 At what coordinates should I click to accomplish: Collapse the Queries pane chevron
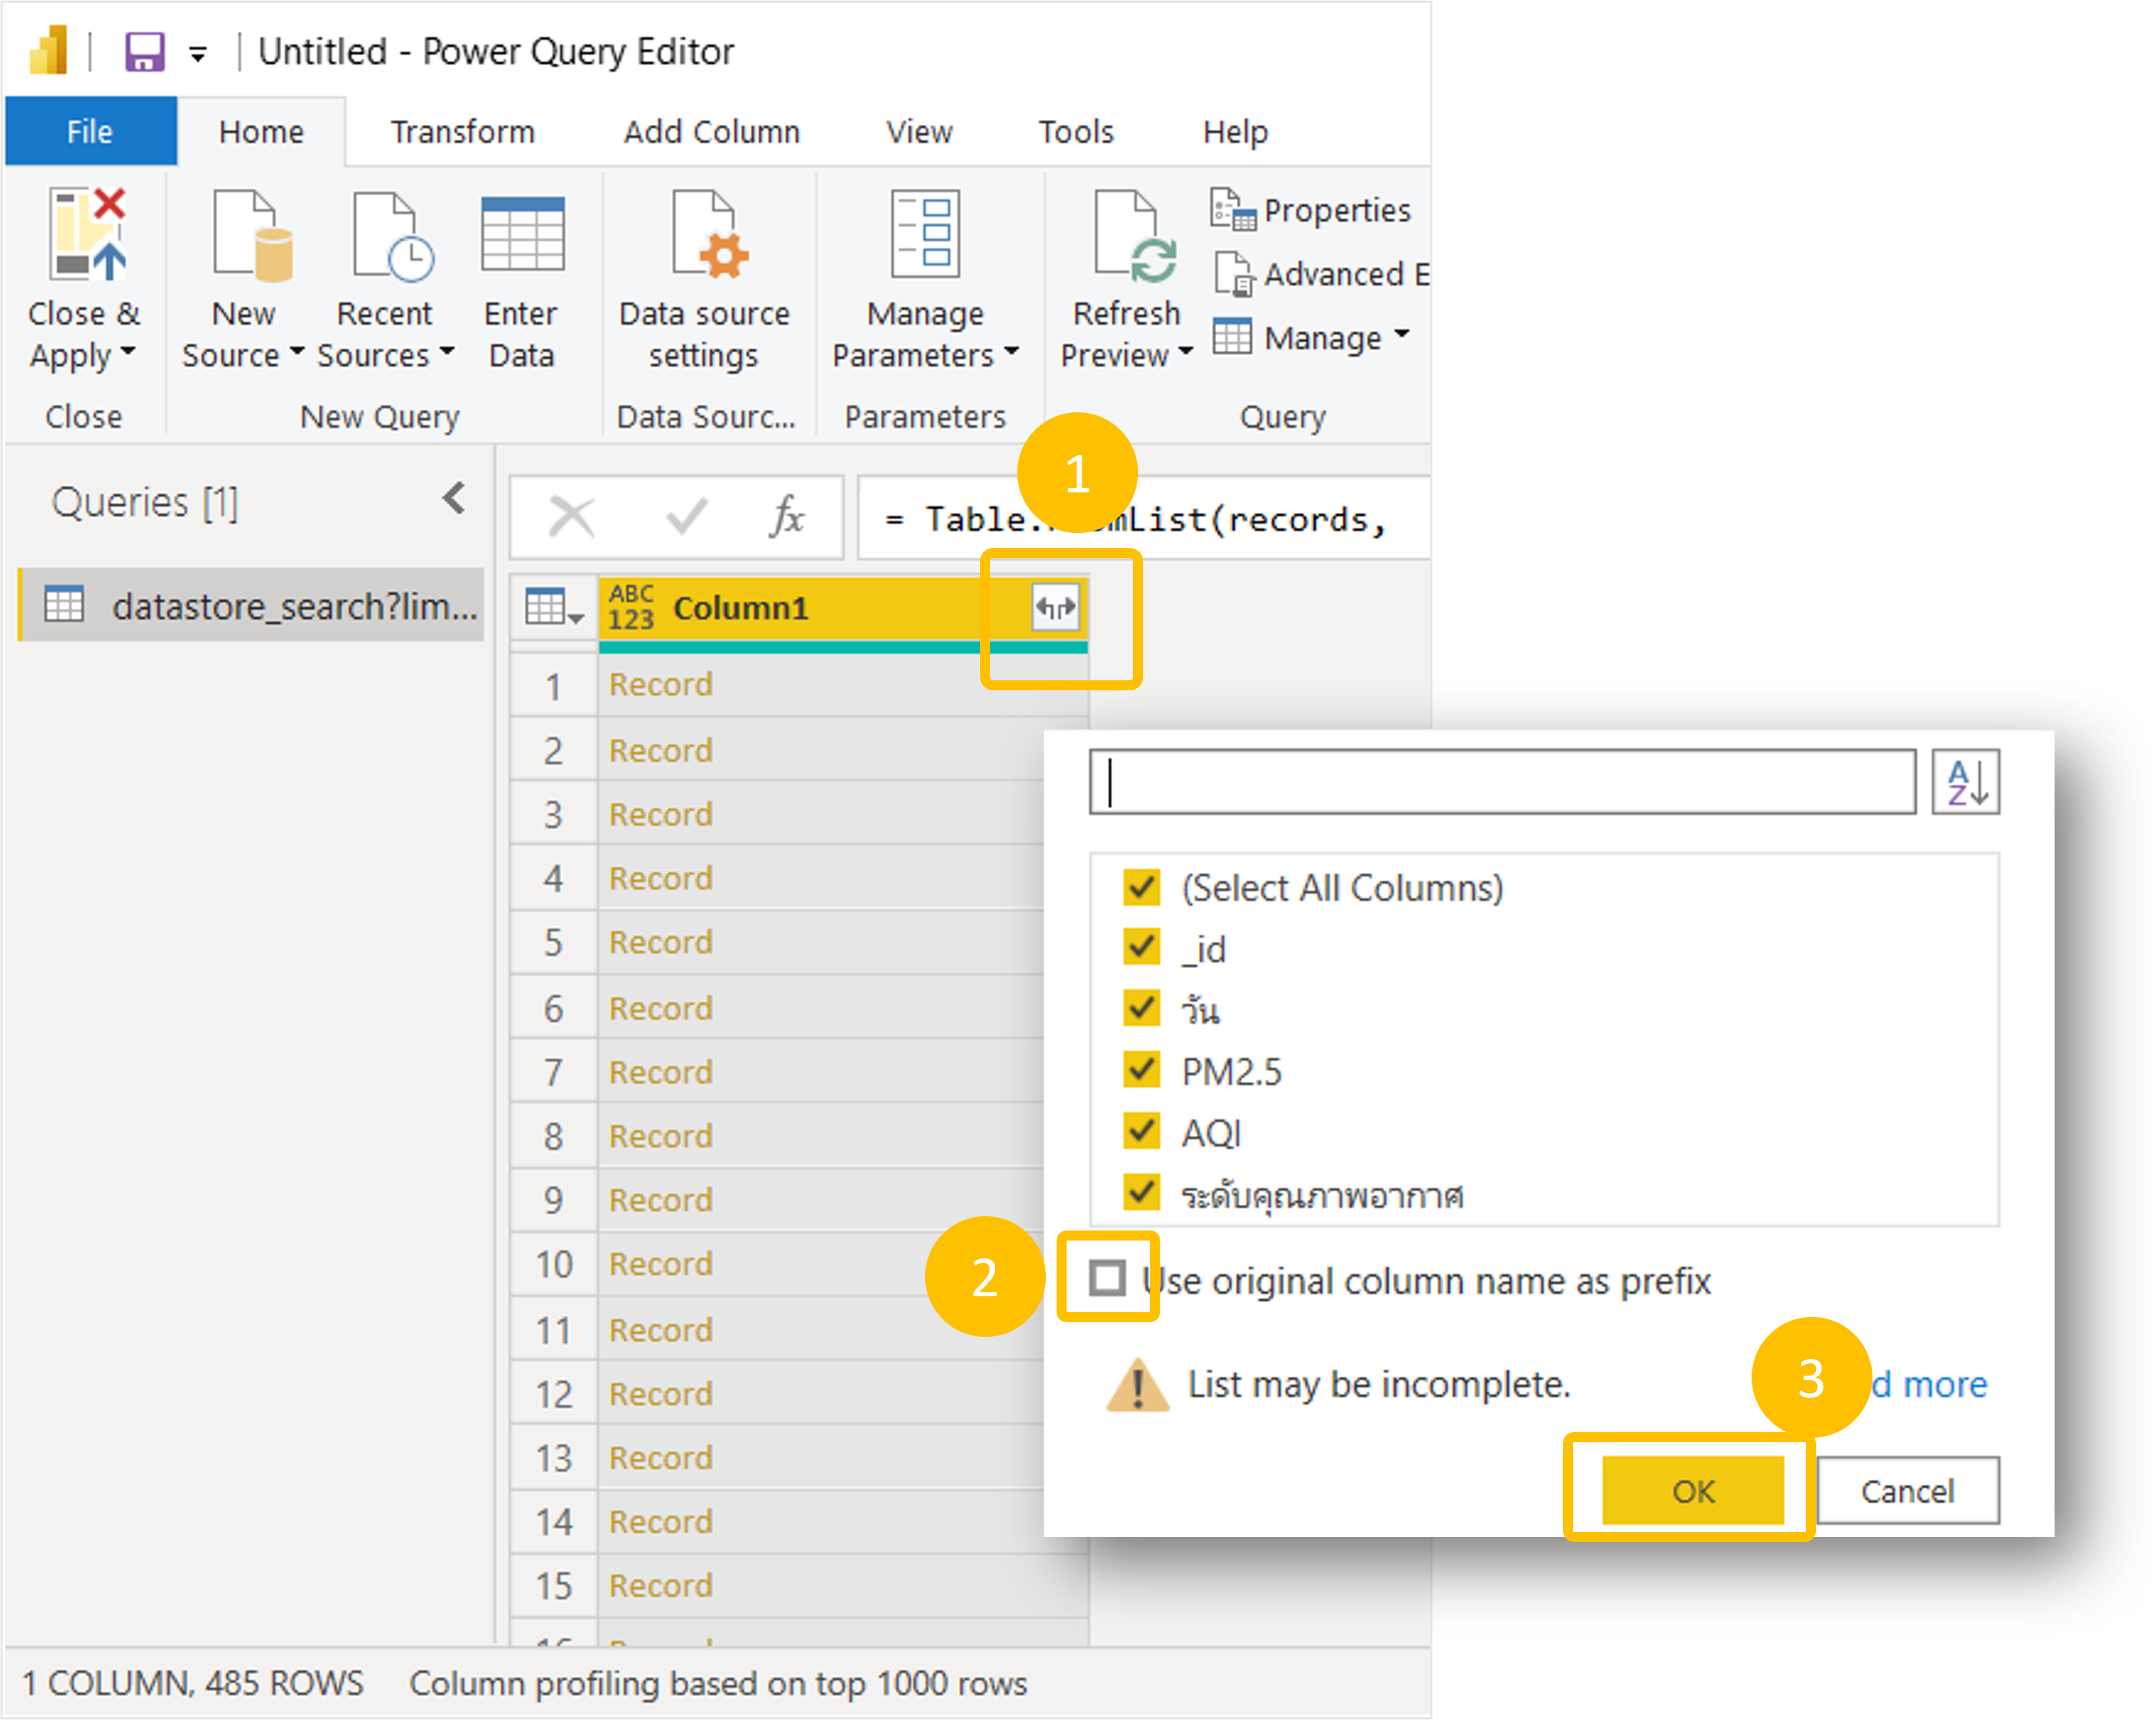click(x=455, y=498)
